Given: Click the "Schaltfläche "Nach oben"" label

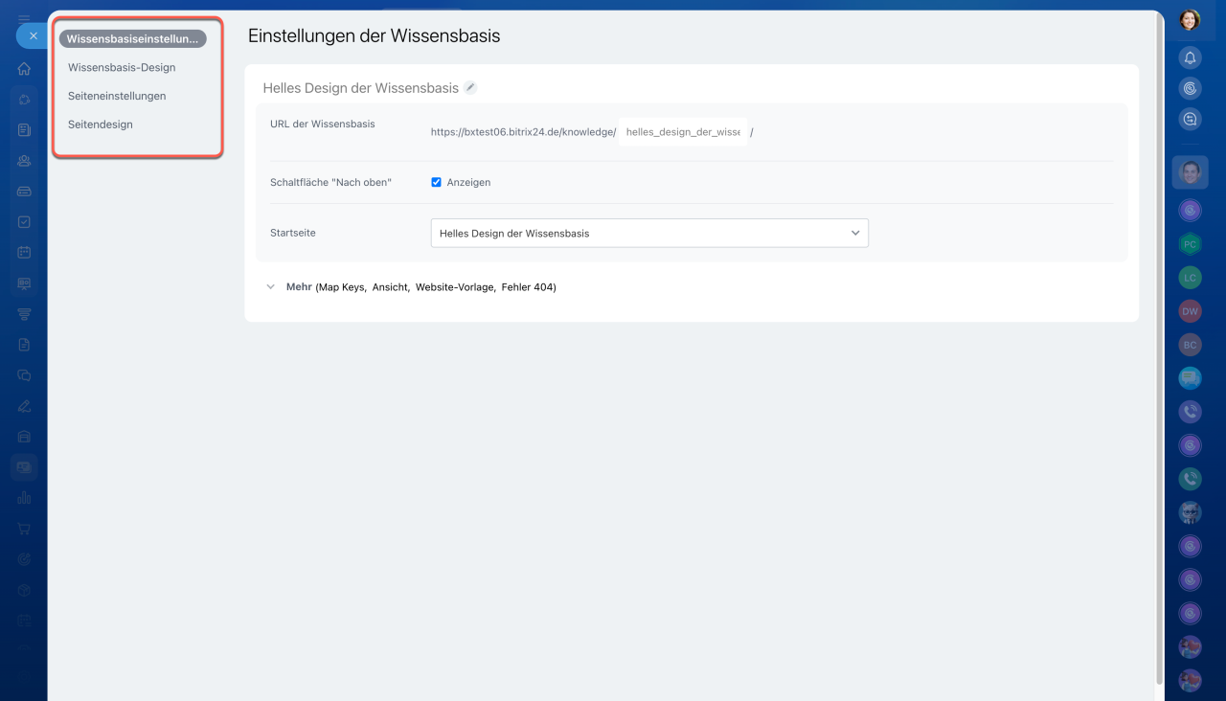Looking at the screenshot, I should 331,182.
